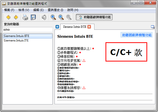
Task: Click the 多聆聽程式 feature line
Action: pyautogui.click(x=69, y=52)
